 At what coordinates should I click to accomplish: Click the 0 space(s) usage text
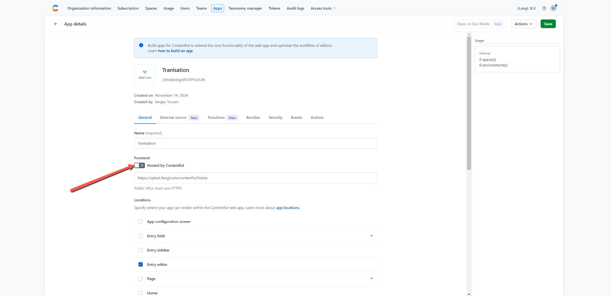click(487, 60)
